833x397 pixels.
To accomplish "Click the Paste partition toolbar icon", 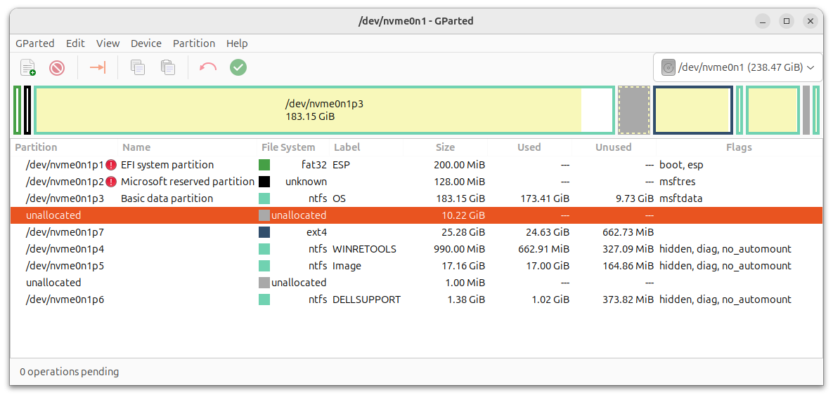I will tap(167, 67).
